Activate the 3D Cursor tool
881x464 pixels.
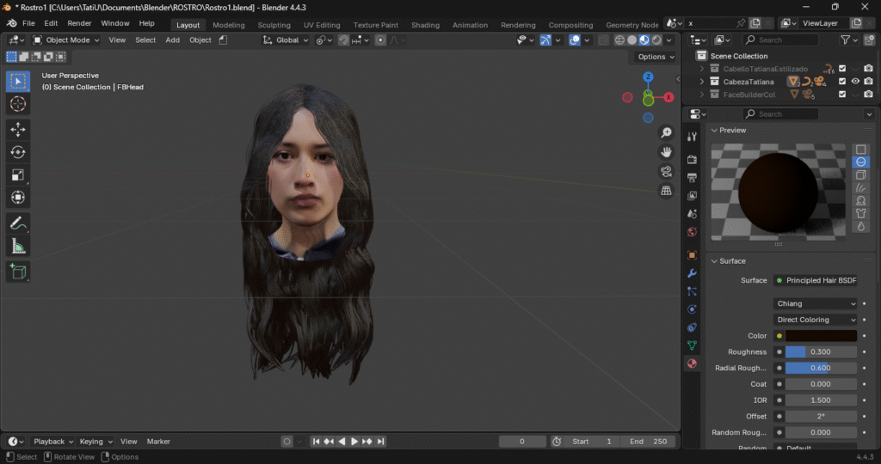17,104
